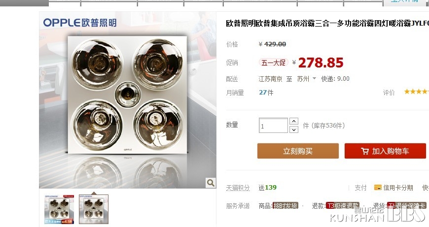Select the first product thumbnail
The height and width of the screenshot is (227, 429).
[x=59, y=209]
